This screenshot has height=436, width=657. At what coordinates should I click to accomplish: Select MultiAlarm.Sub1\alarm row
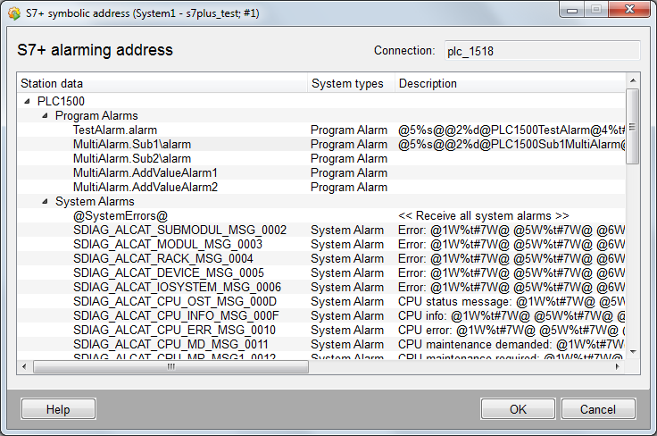click(132, 145)
